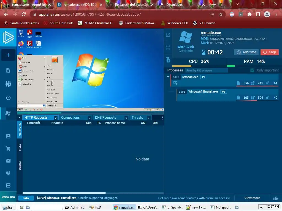Select the Windows task icon in sidebar
This screenshot has height=211, width=282.
point(8,113)
